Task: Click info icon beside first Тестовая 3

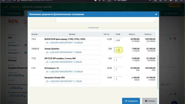Action: (25, 45)
